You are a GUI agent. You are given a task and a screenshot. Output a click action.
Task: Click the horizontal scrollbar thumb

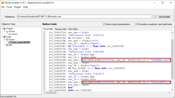point(51,93)
